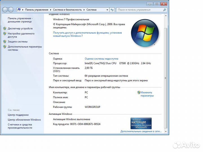Open 'Панель управления - домашняя страница' link
203x152 pixels.
20,20
